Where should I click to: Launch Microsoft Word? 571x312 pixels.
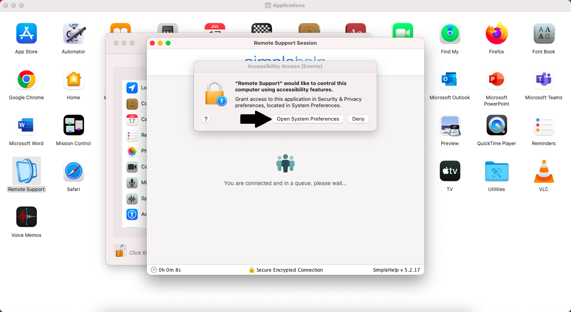point(27,125)
